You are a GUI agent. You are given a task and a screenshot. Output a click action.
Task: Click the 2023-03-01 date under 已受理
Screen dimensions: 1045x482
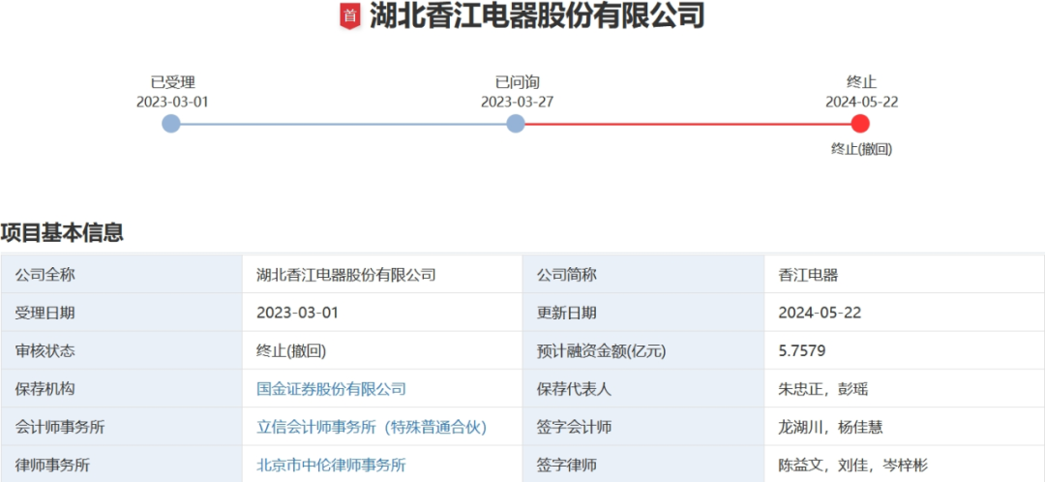click(x=172, y=102)
